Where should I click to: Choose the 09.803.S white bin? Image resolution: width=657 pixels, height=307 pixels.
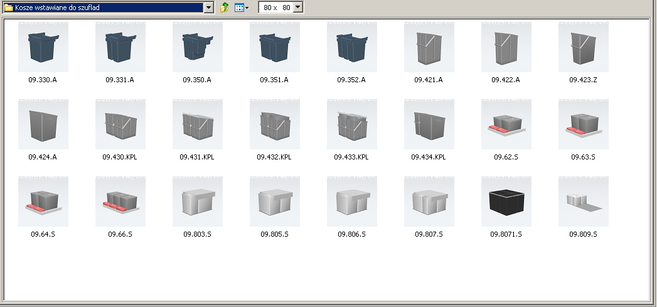(x=198, y=202)
